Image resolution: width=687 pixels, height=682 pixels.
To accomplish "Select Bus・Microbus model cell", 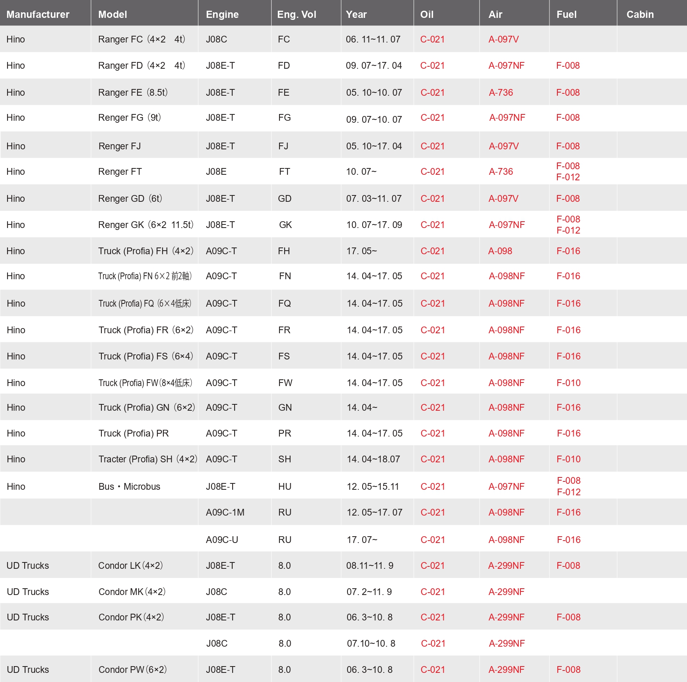I will click(x=129, y=487).
